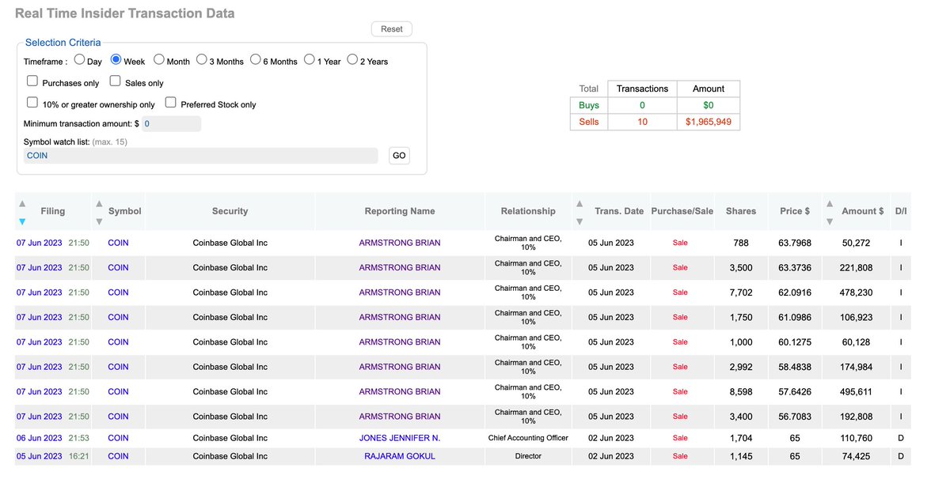This screenshot has height=483, width=950.
Task: Sort Amount $ descending with down arrow
Action: coord(829,221)
